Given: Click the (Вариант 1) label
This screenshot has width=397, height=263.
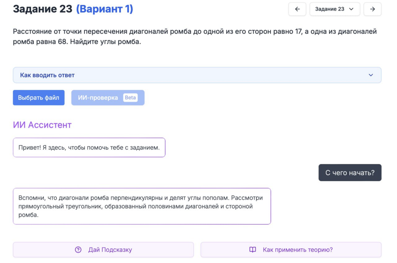Looking at the screenshot, I should 105,9.
